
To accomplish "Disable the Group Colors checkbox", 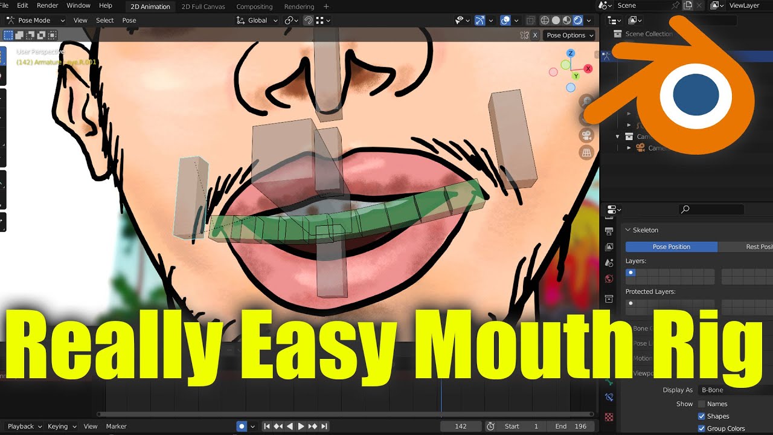I will [702, 428].
